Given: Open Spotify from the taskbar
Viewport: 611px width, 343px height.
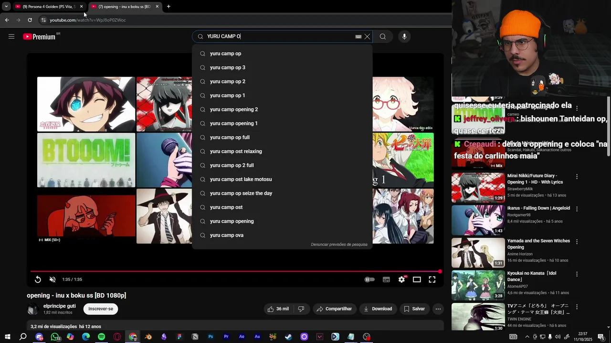Looking at the screenshot, I should [101, 337].
